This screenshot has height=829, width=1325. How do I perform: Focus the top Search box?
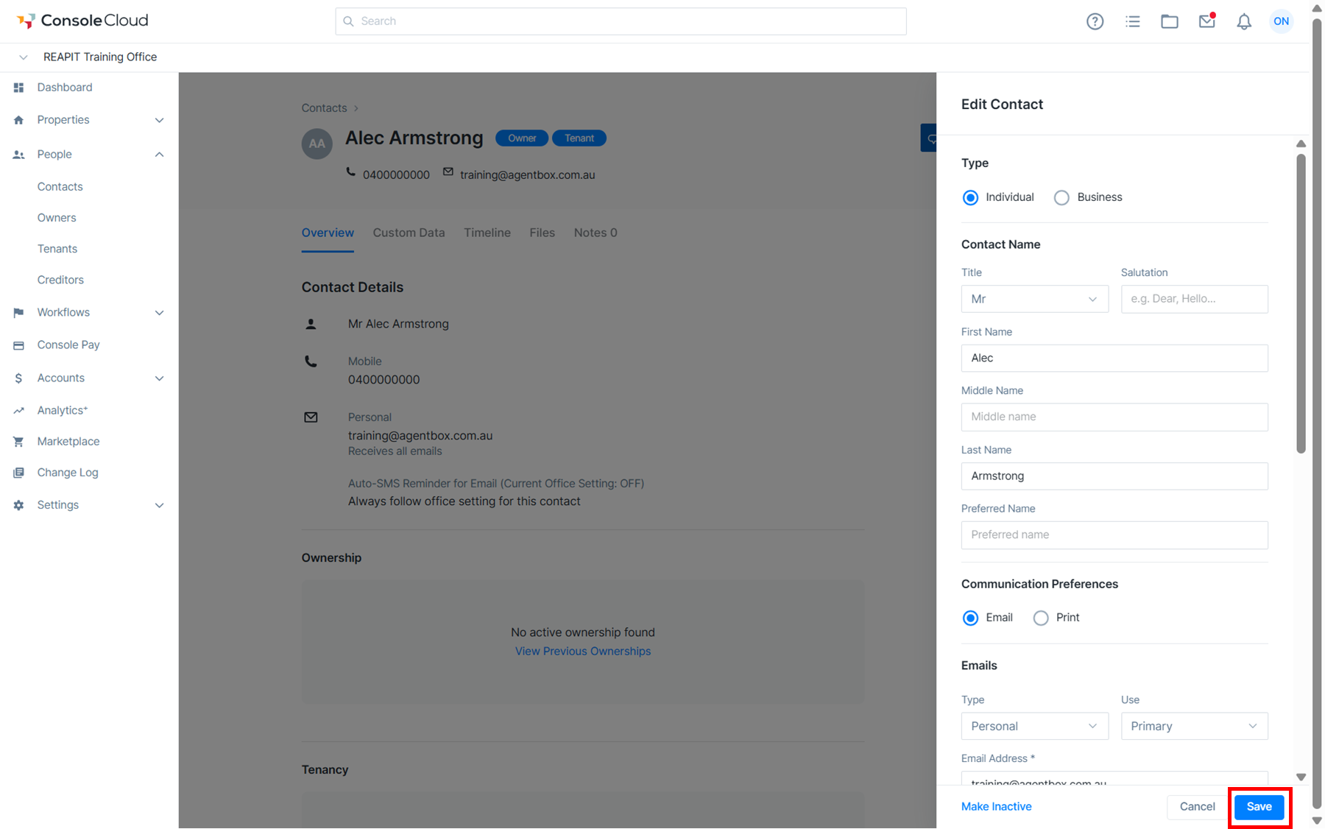621,21
